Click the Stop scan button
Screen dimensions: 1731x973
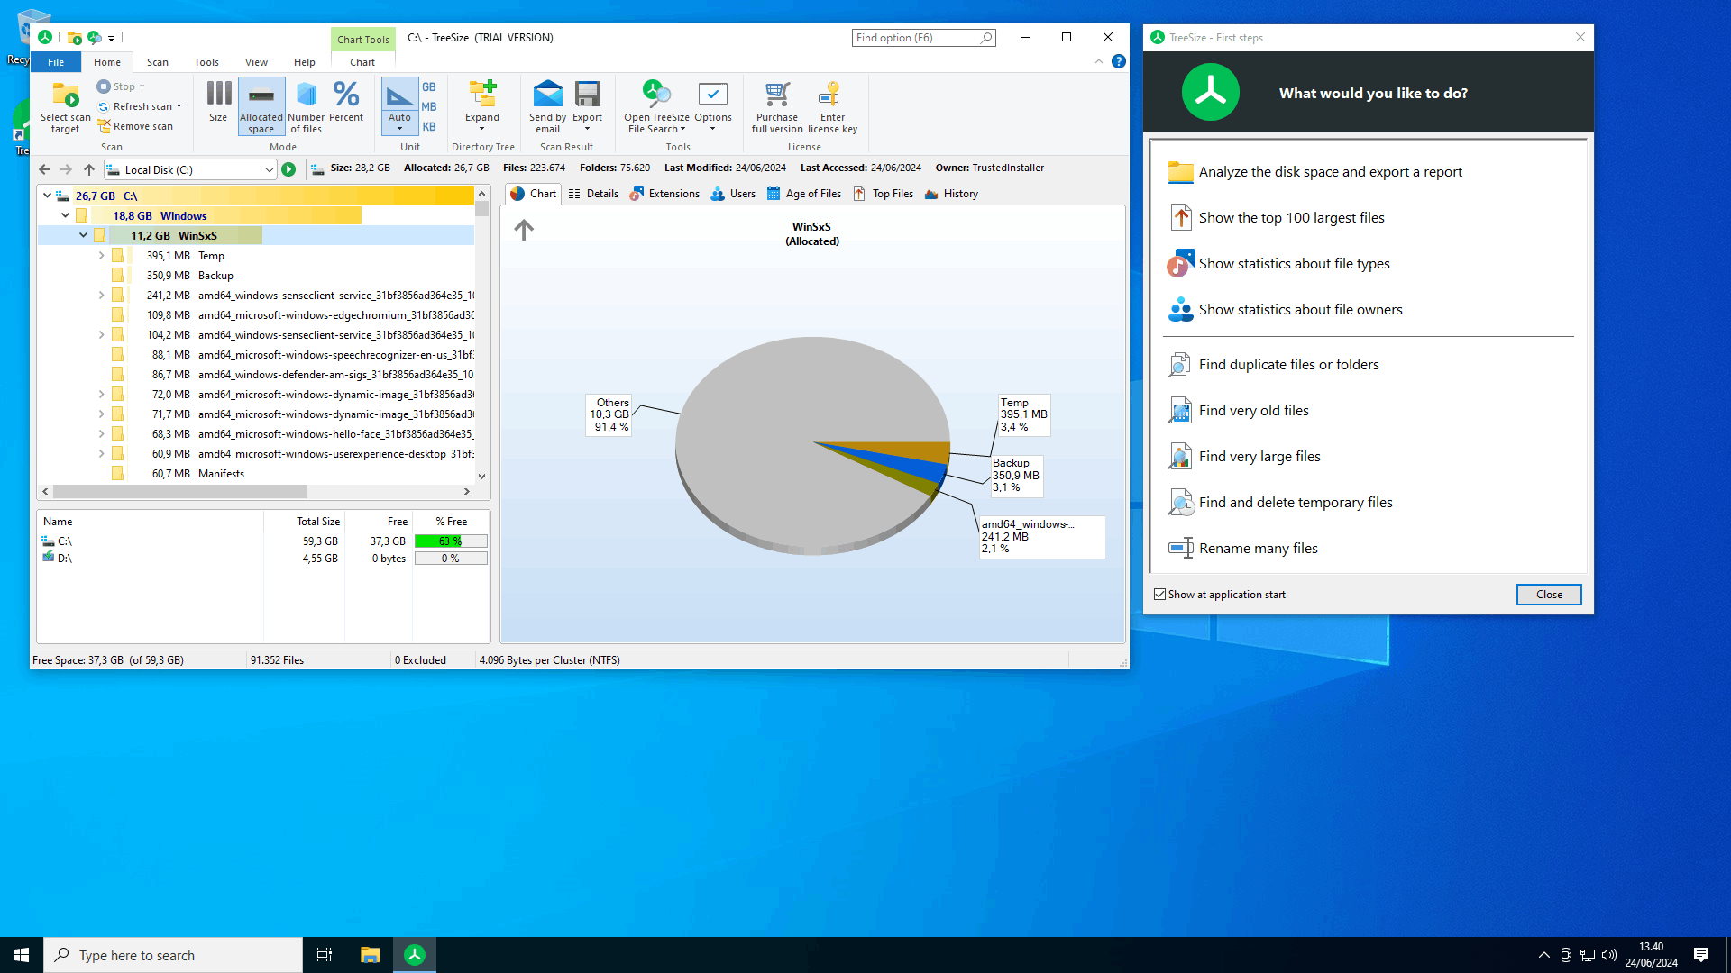click(x=120, y=86)
